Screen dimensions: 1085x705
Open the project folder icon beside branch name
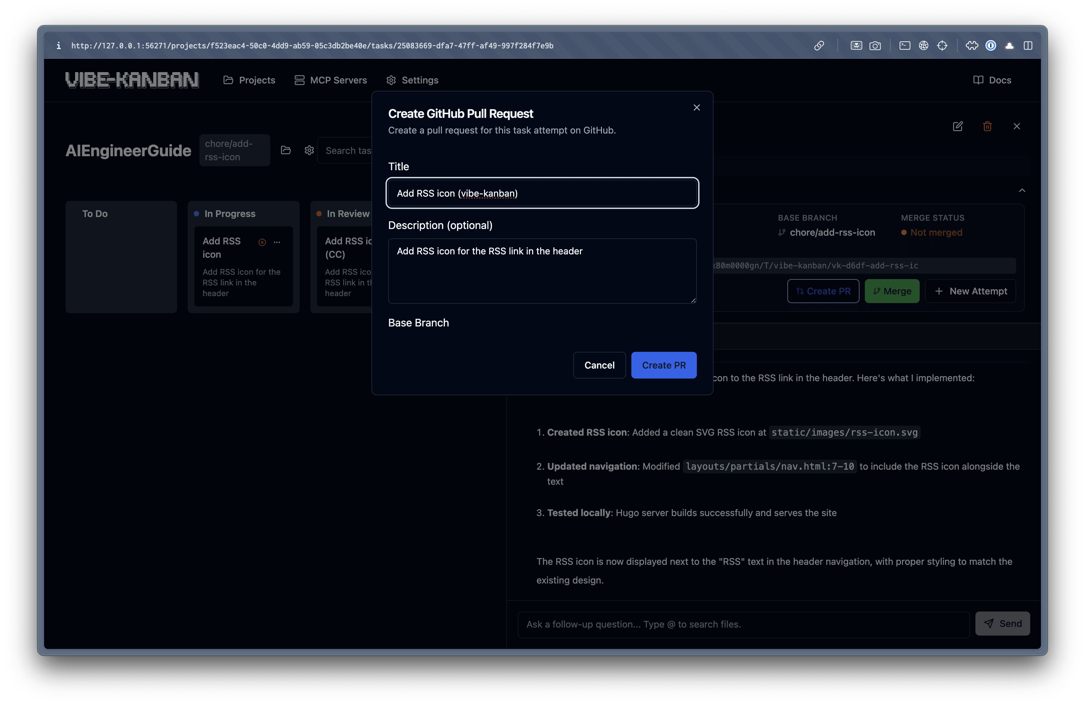286,150
